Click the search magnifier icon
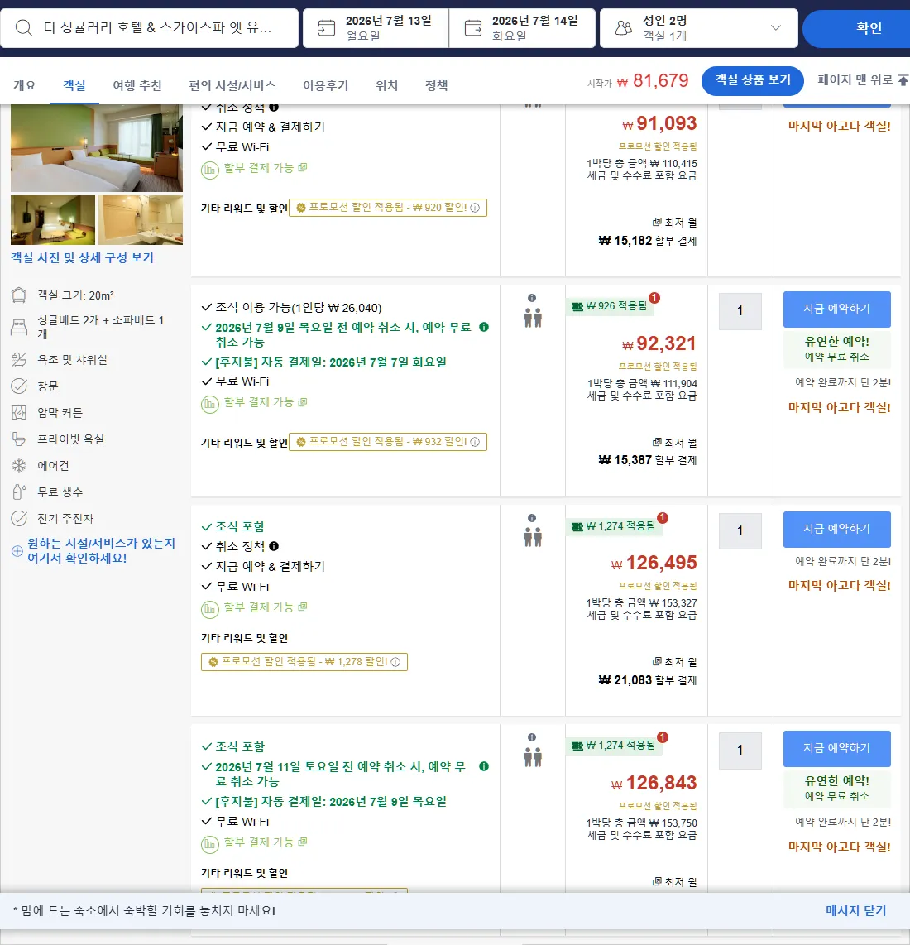 tap(23, 28)
